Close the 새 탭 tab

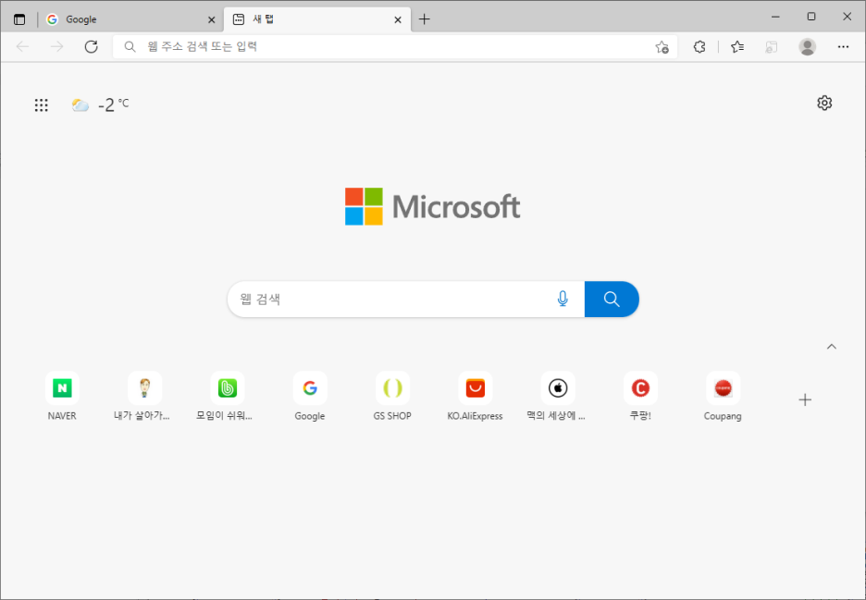coord(398,19)
